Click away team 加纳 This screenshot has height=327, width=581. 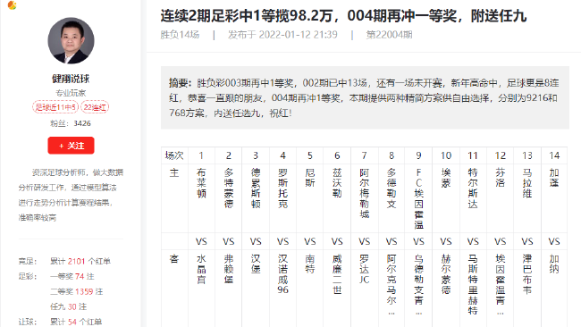(x=554, y=264)
